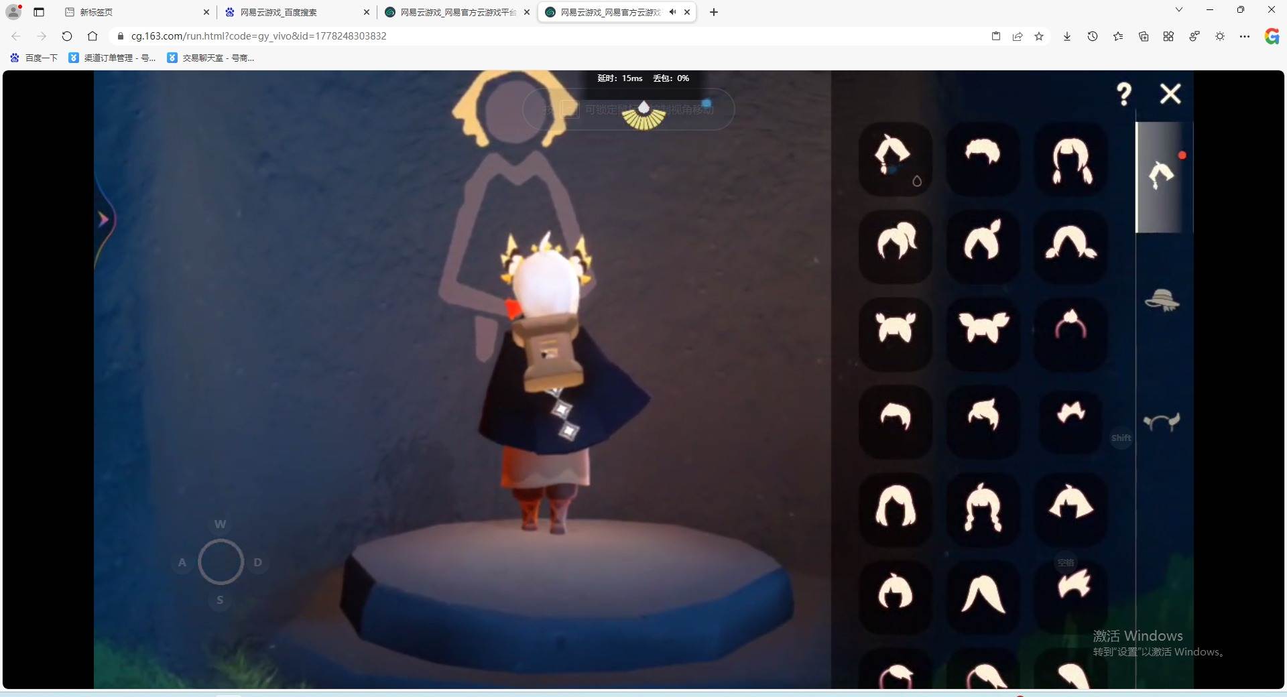Open the browser profile avatar
This screenshot has height=697, width=1287.
(x=13, y=11)
